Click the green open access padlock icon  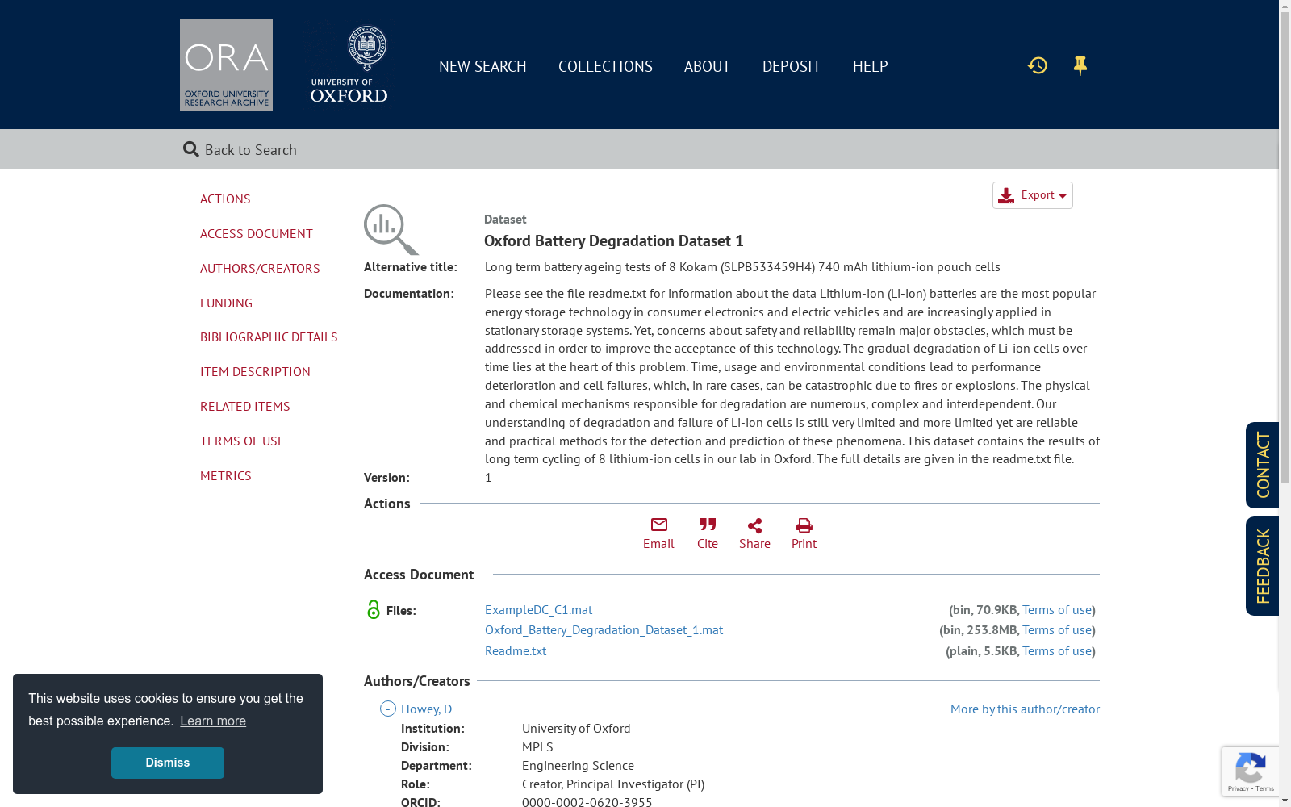(373, 609)
